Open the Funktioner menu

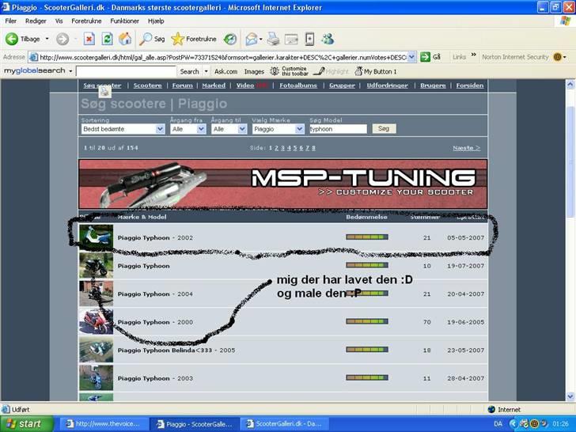[x=124, y=21]
